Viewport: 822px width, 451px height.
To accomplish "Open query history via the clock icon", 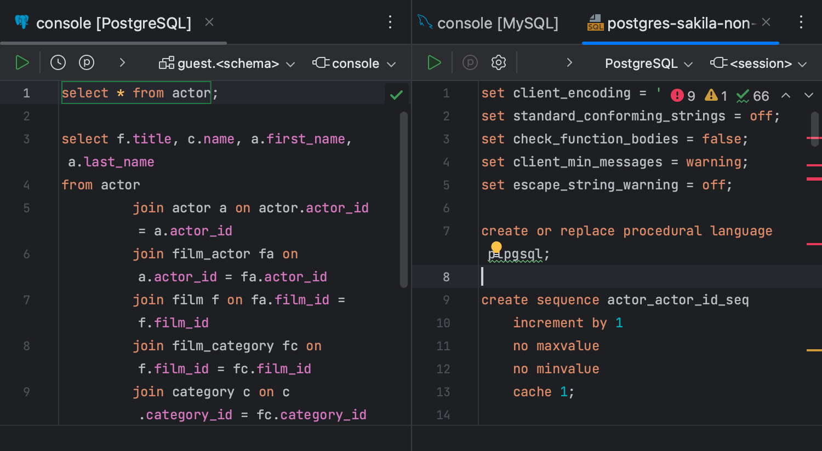I will click(58, 62).
